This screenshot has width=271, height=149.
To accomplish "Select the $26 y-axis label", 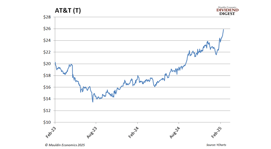I will click(x=47, y=29).
